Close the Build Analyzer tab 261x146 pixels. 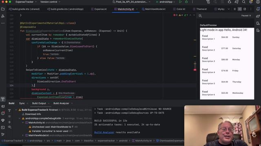72,103
